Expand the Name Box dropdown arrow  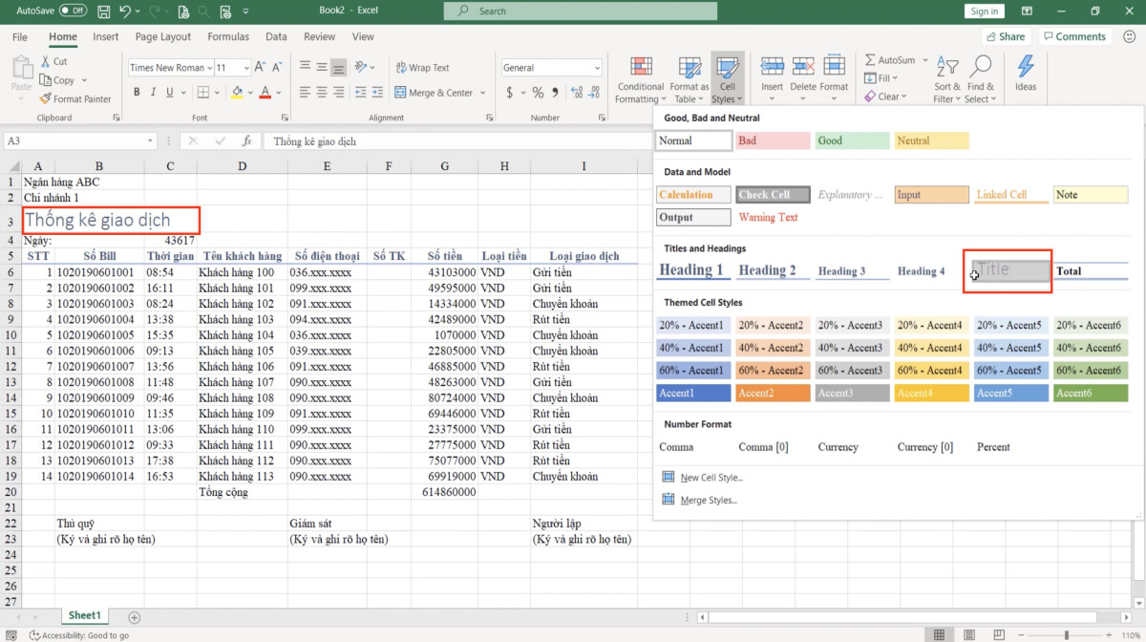coord(151,141)
